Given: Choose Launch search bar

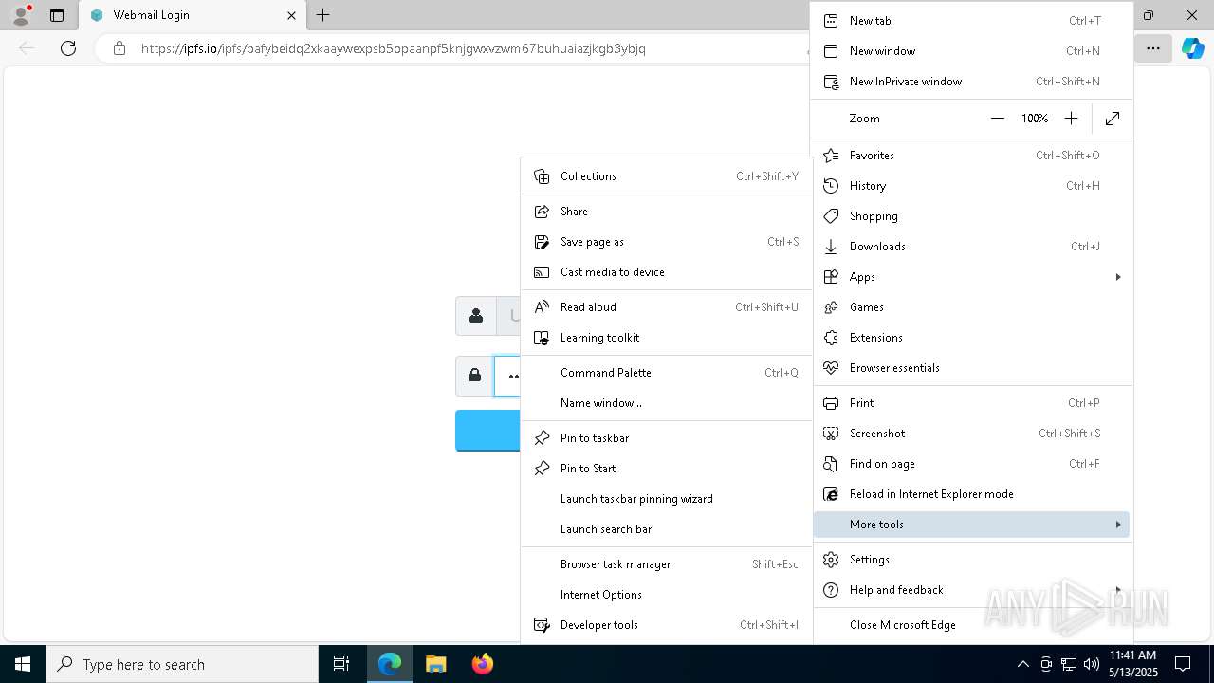Looking at the screenshot, I should 666,528.
